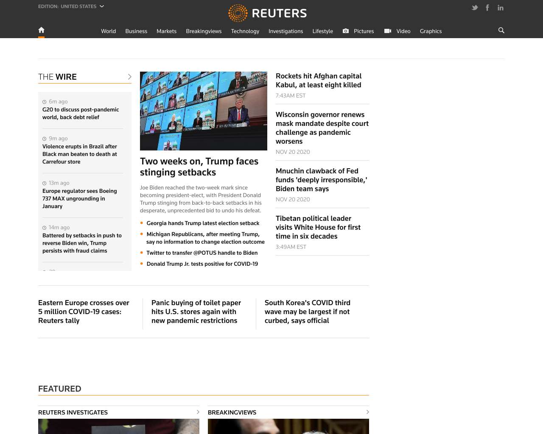Click the Breakingviews featured image

[x=288, y=426]
